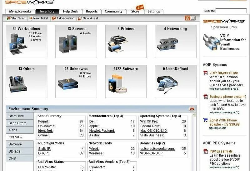
Task: Click the New Asset icon
Action: pos(80,18)
